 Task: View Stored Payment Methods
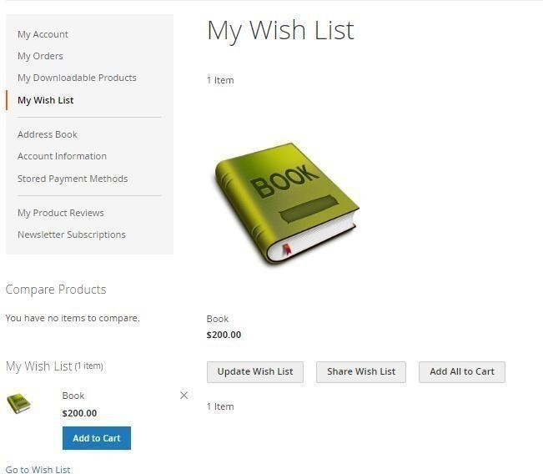pos(73,179)
